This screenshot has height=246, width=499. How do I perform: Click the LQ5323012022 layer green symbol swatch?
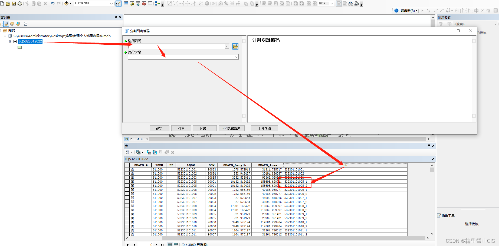19,47
